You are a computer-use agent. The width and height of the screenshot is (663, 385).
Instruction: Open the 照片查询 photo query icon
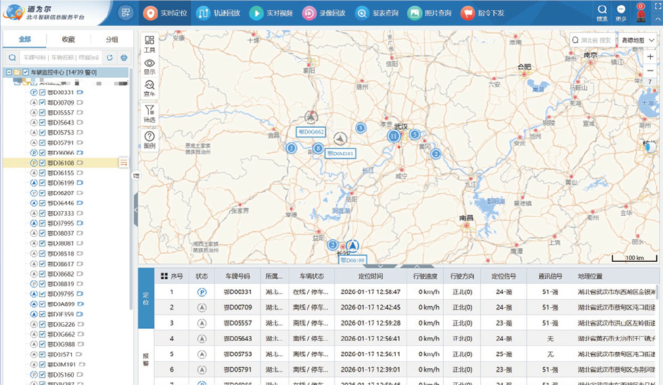click(x=414, y=13)
